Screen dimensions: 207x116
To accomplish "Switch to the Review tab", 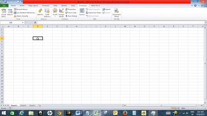I will (64, 5).
